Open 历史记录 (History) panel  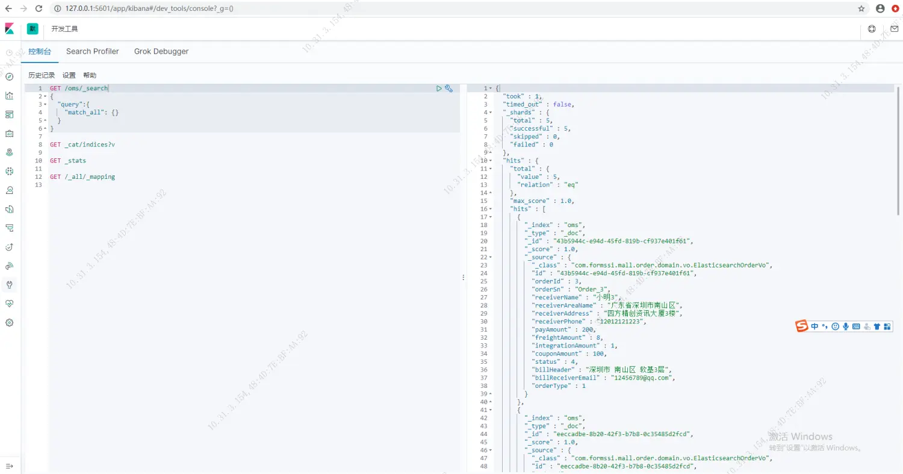pyautogui.click(x=42, y=75)
